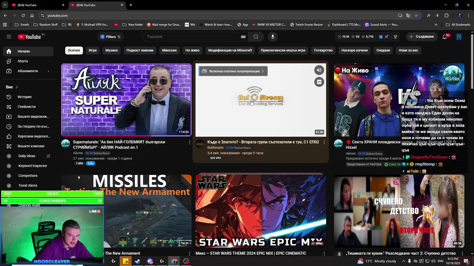Open the channel avatar account menu
Image resolution: width=474 pixels, height=266 pixels.
459,37
